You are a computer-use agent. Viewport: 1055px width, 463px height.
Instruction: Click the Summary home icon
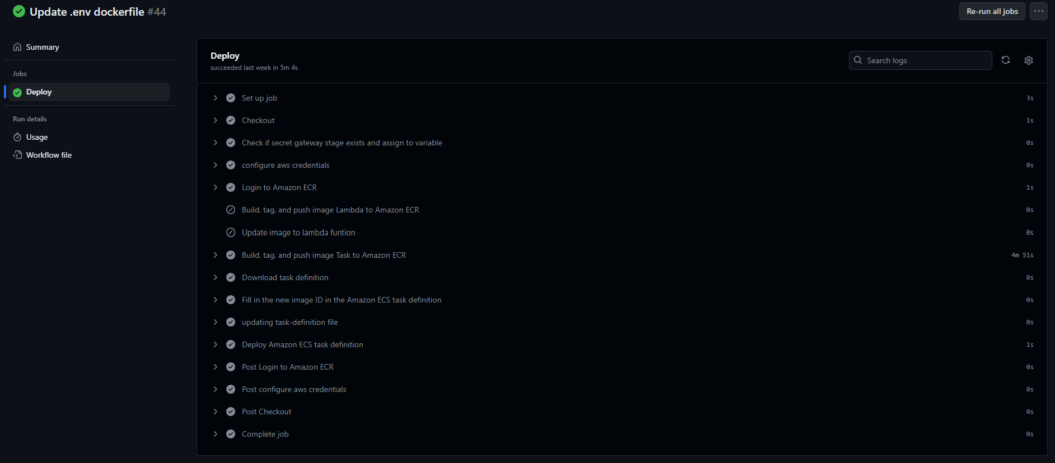17,47
